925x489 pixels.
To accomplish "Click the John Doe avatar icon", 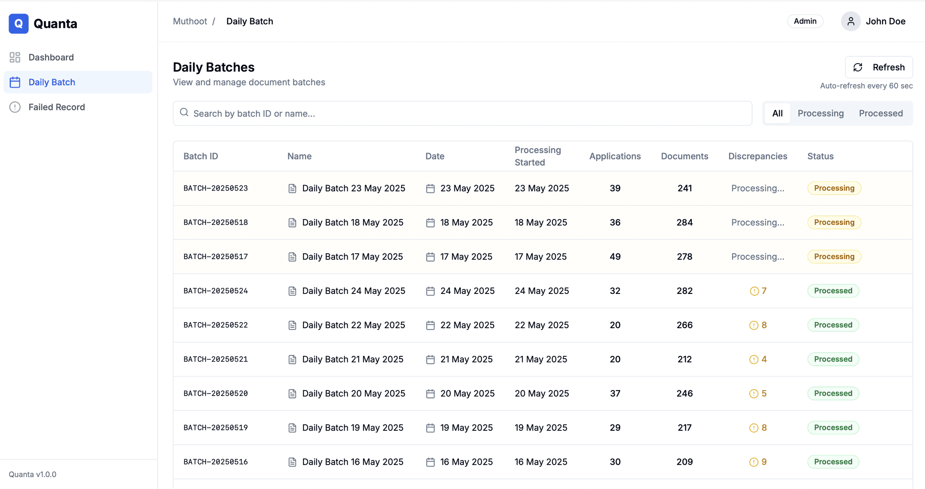I will 850,21.
